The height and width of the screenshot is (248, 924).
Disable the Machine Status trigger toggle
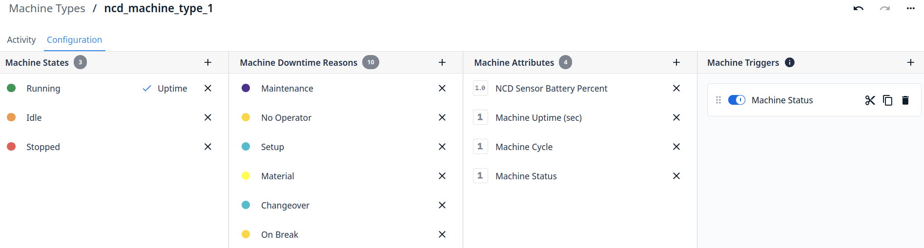(x=737, y=100)
